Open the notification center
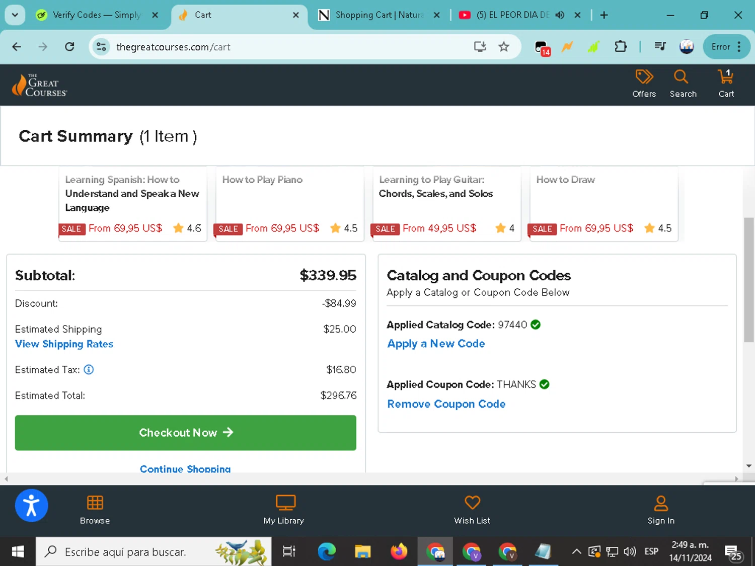 click(733, 552)
